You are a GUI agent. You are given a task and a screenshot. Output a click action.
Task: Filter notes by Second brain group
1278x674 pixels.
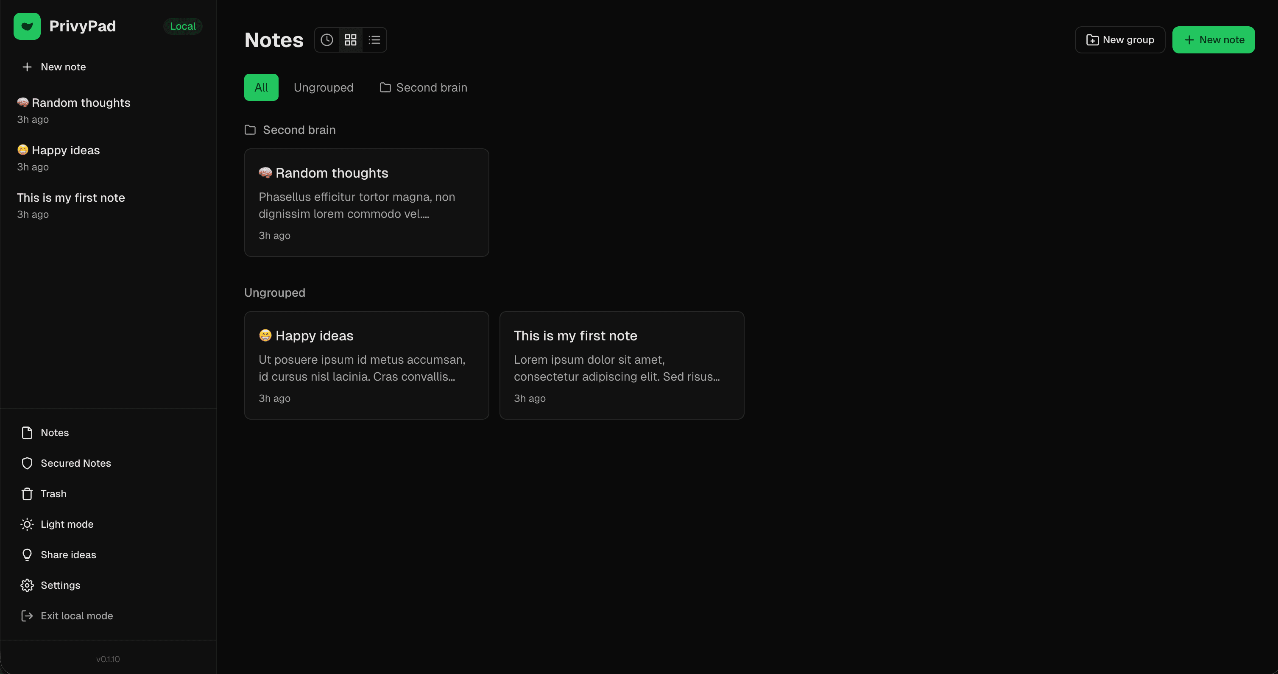[x=423, y=87]
